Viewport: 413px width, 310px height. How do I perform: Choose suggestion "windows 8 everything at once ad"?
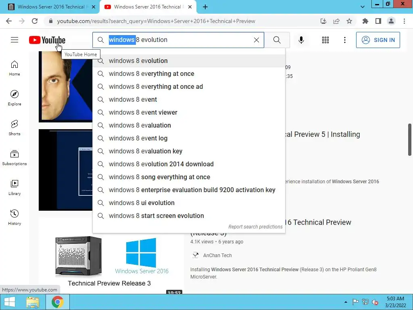[189, 87]
